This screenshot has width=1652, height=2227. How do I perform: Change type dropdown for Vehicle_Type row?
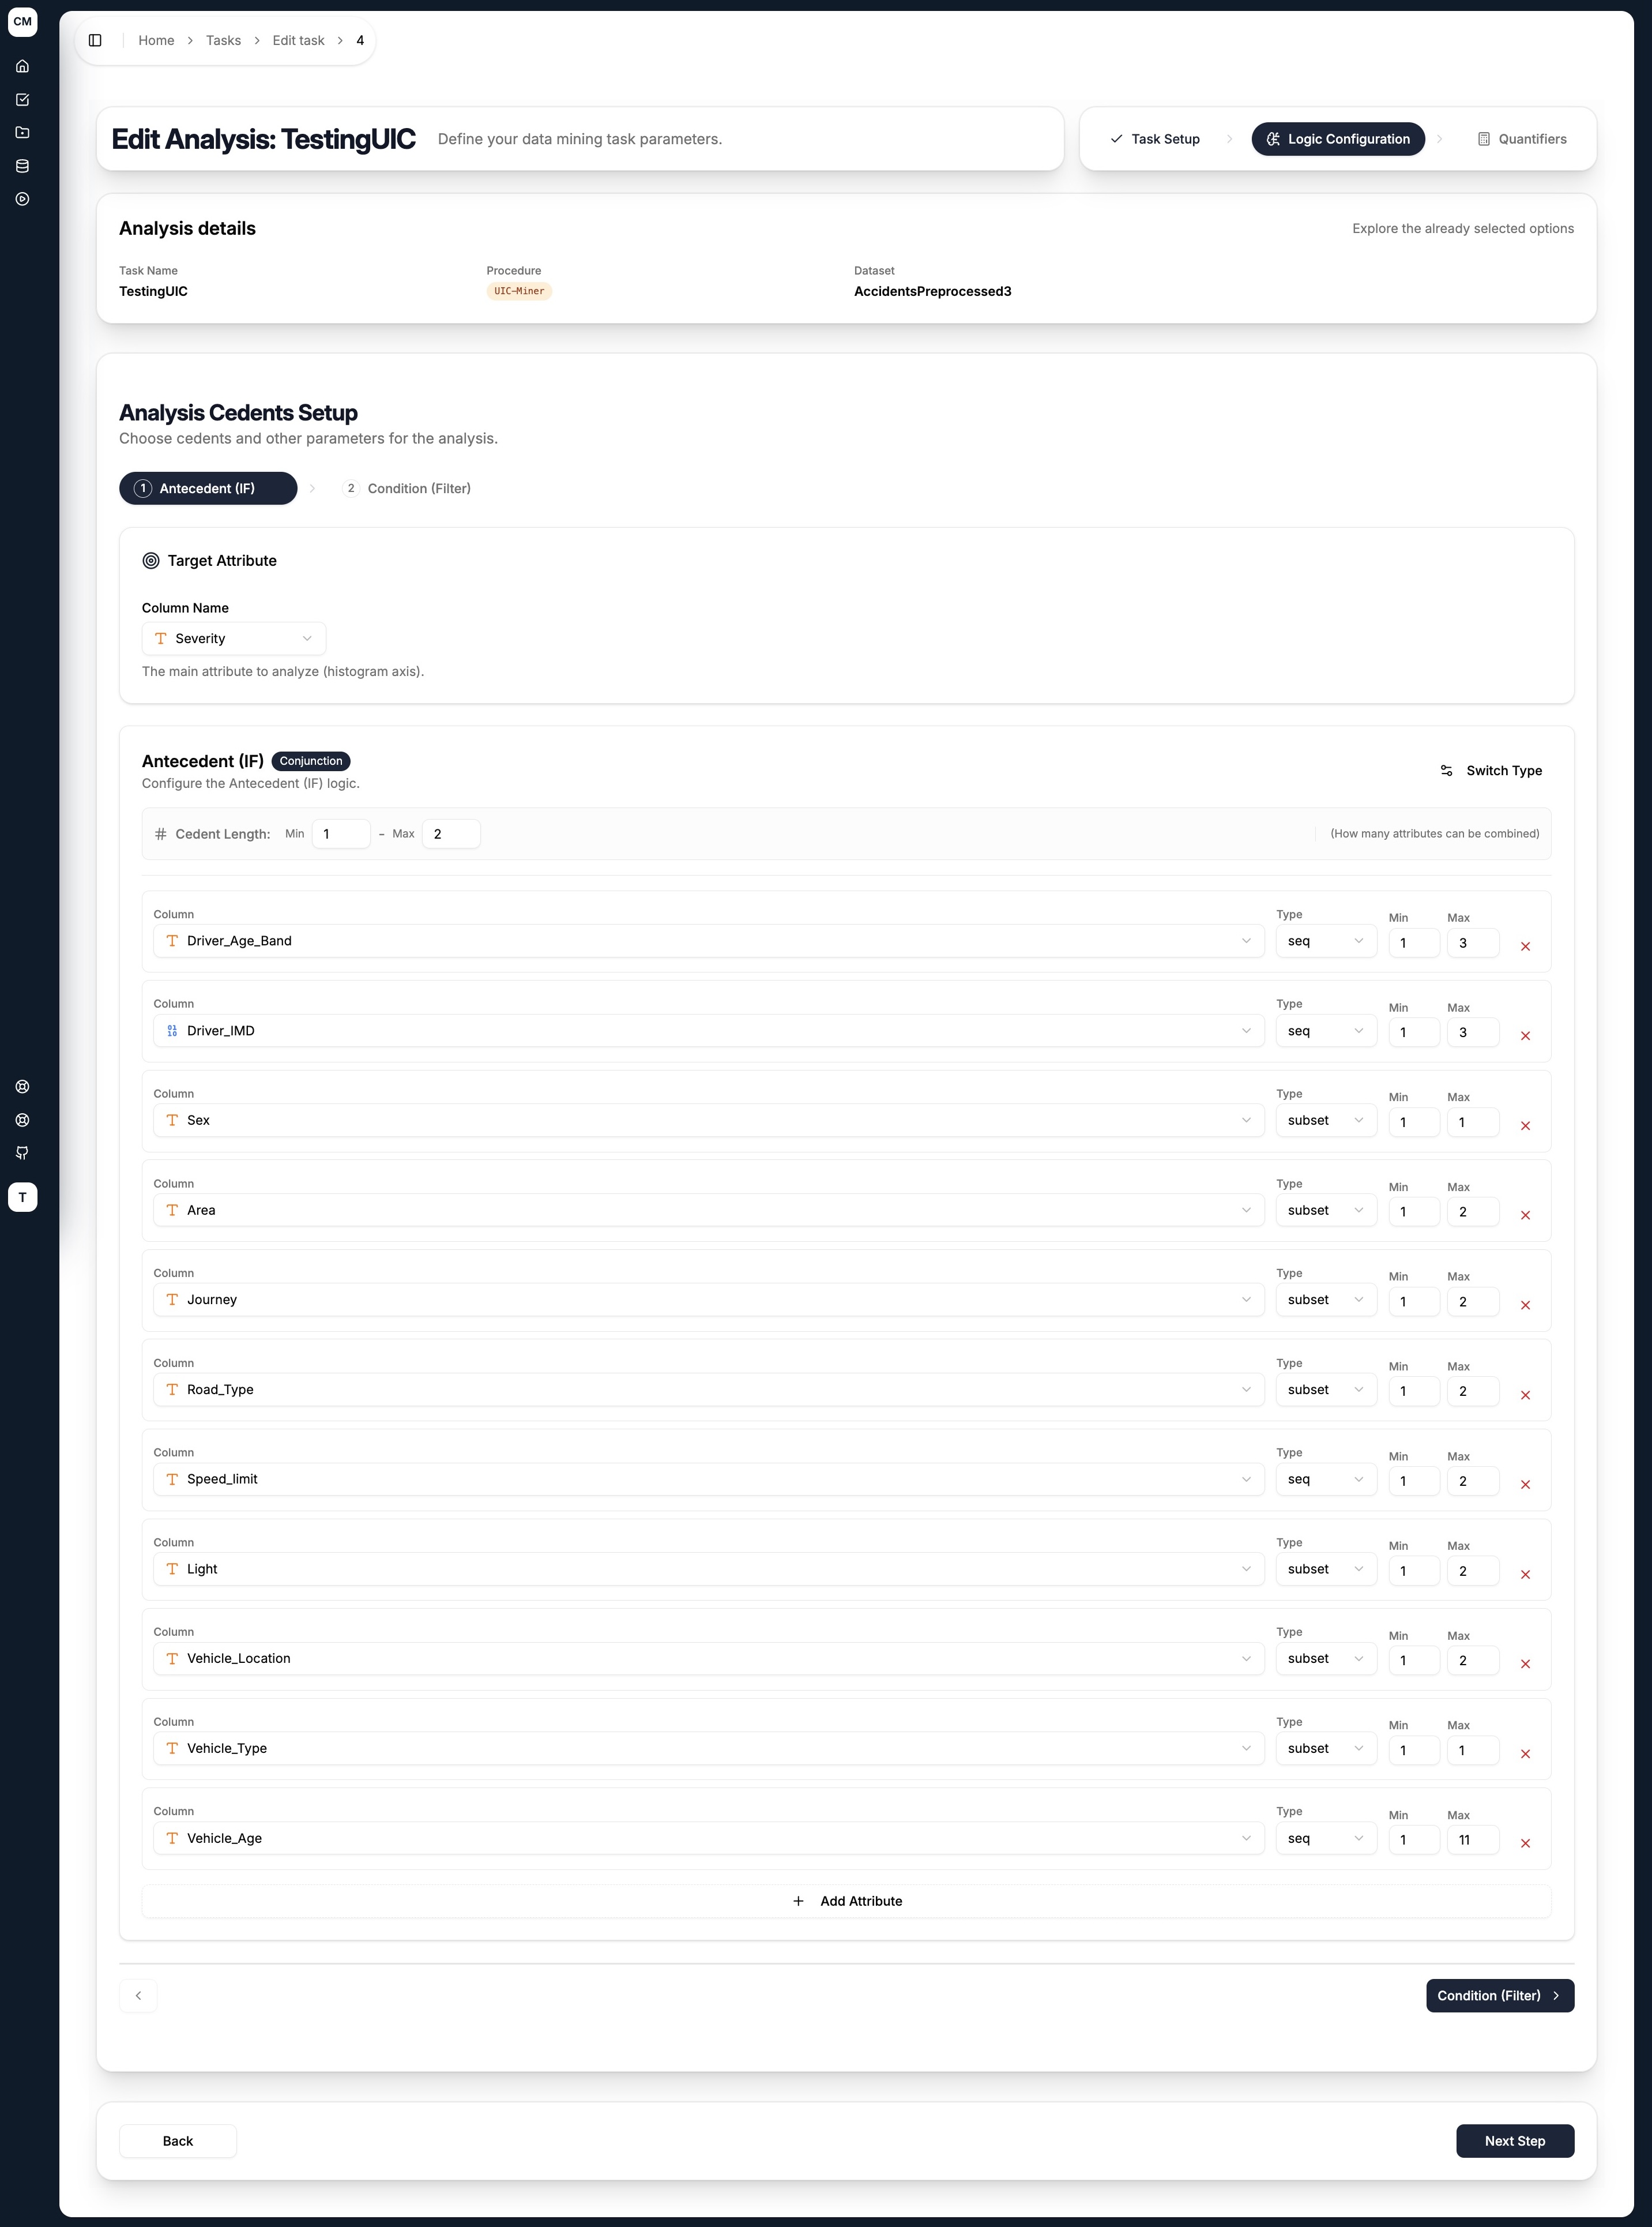point(1326,1749)
